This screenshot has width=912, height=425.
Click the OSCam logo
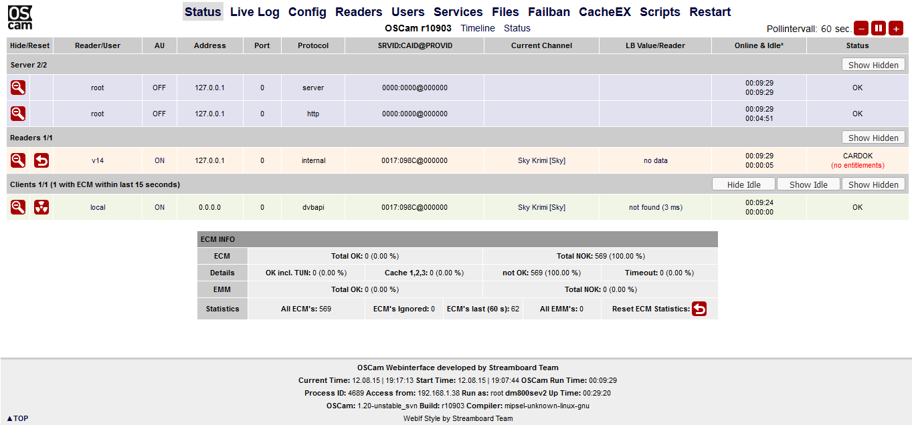pos(20,18)
